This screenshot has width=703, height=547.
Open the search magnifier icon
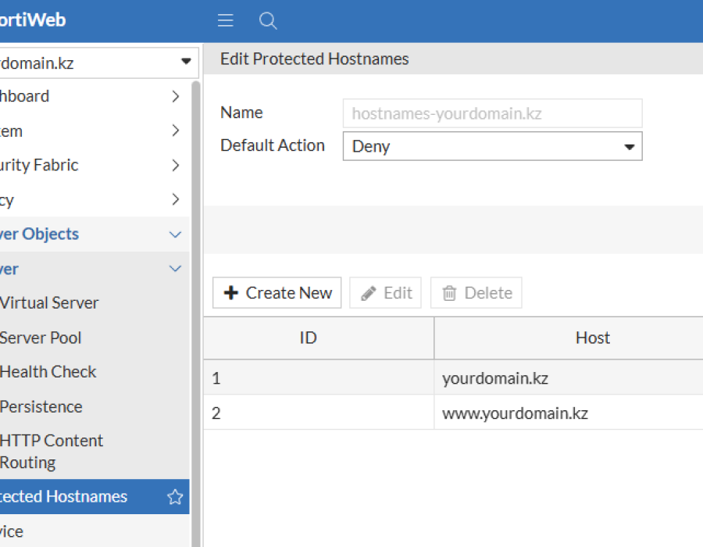[x=268, y=20]
